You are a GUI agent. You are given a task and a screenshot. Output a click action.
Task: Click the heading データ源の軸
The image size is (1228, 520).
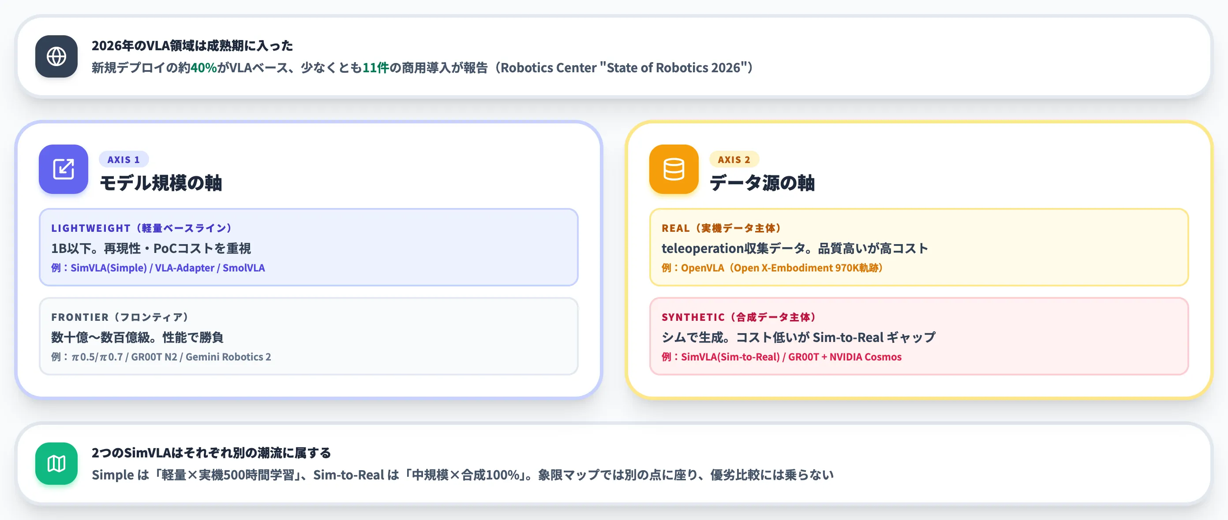click(762, 183)
